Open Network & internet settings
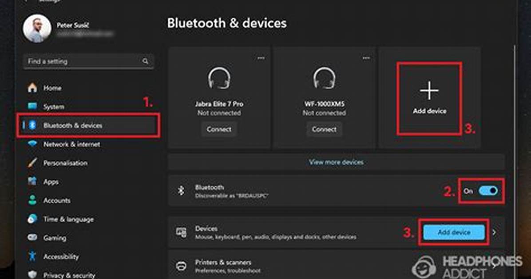Screen dimensions: 531x279 point(71,144)
